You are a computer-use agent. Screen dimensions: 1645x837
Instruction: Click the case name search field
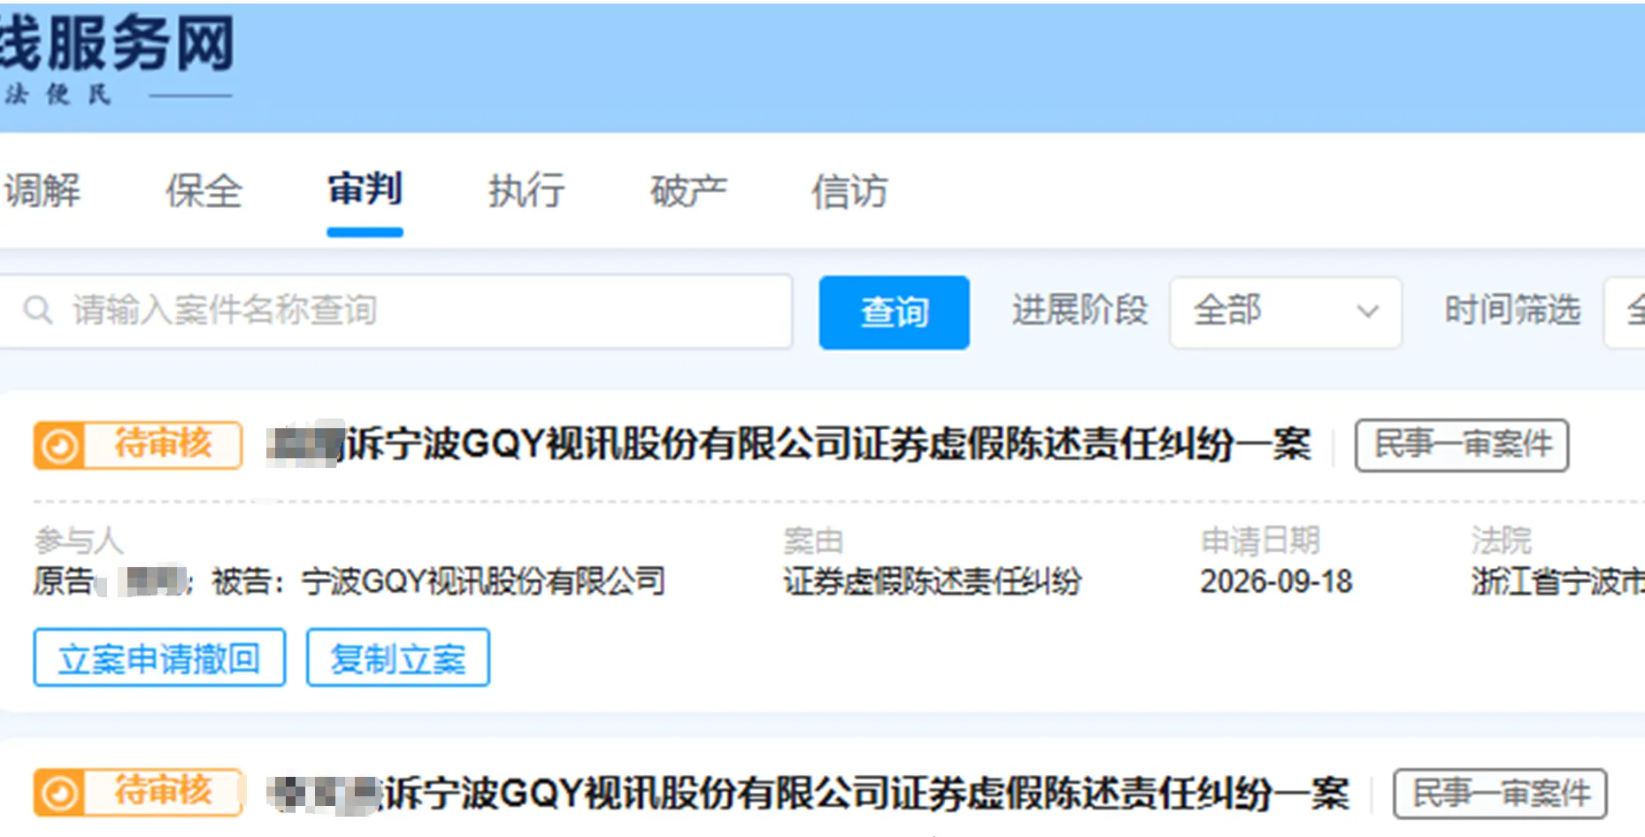(396, 311)
